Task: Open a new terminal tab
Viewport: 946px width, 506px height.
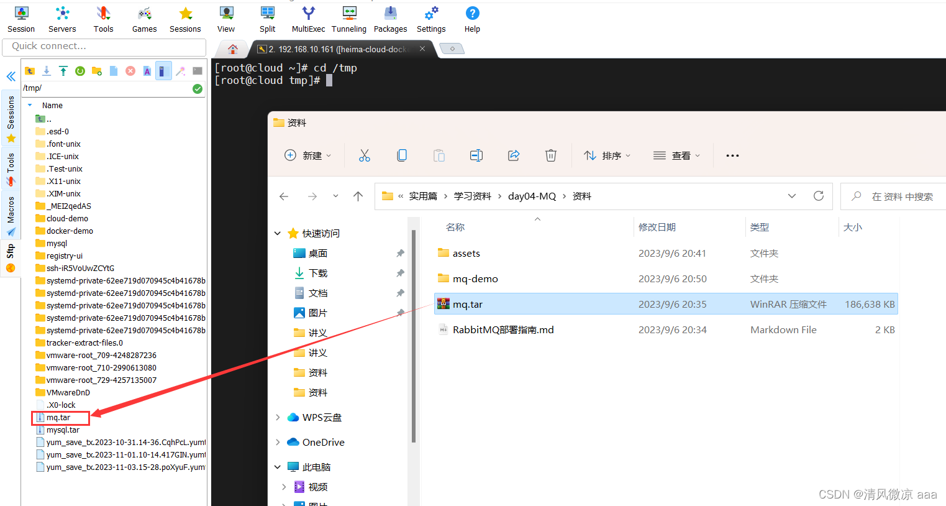Action: point(452,48)
